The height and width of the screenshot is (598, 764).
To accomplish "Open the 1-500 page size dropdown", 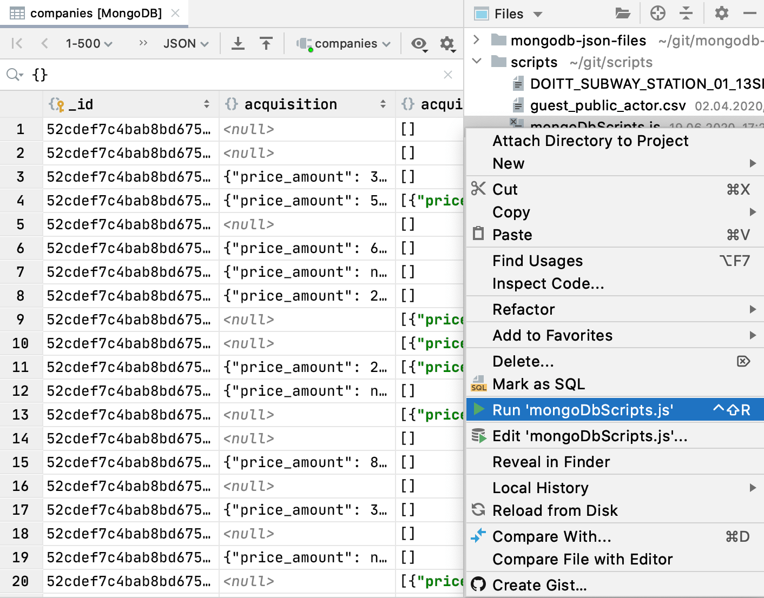I will (89, 44).
